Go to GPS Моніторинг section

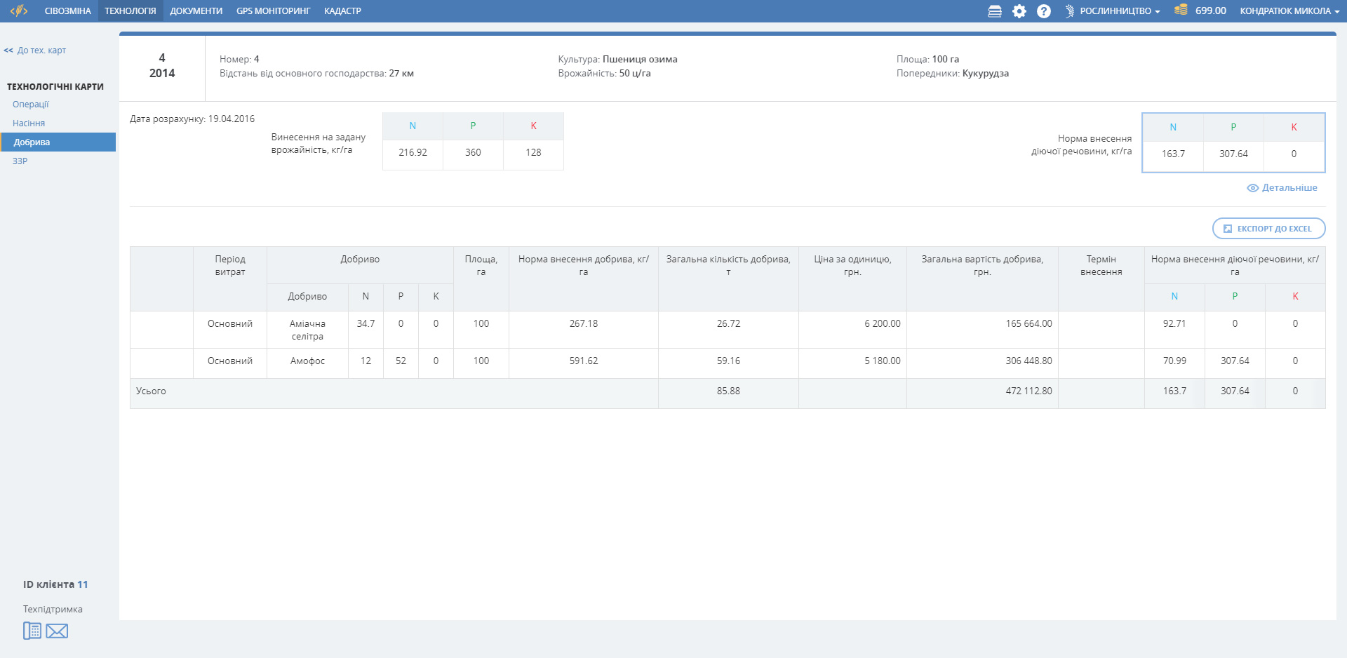(x=273, y=11)
